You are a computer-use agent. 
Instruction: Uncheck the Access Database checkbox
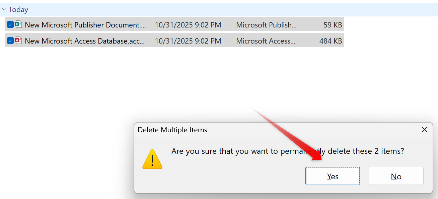[10, 41]
